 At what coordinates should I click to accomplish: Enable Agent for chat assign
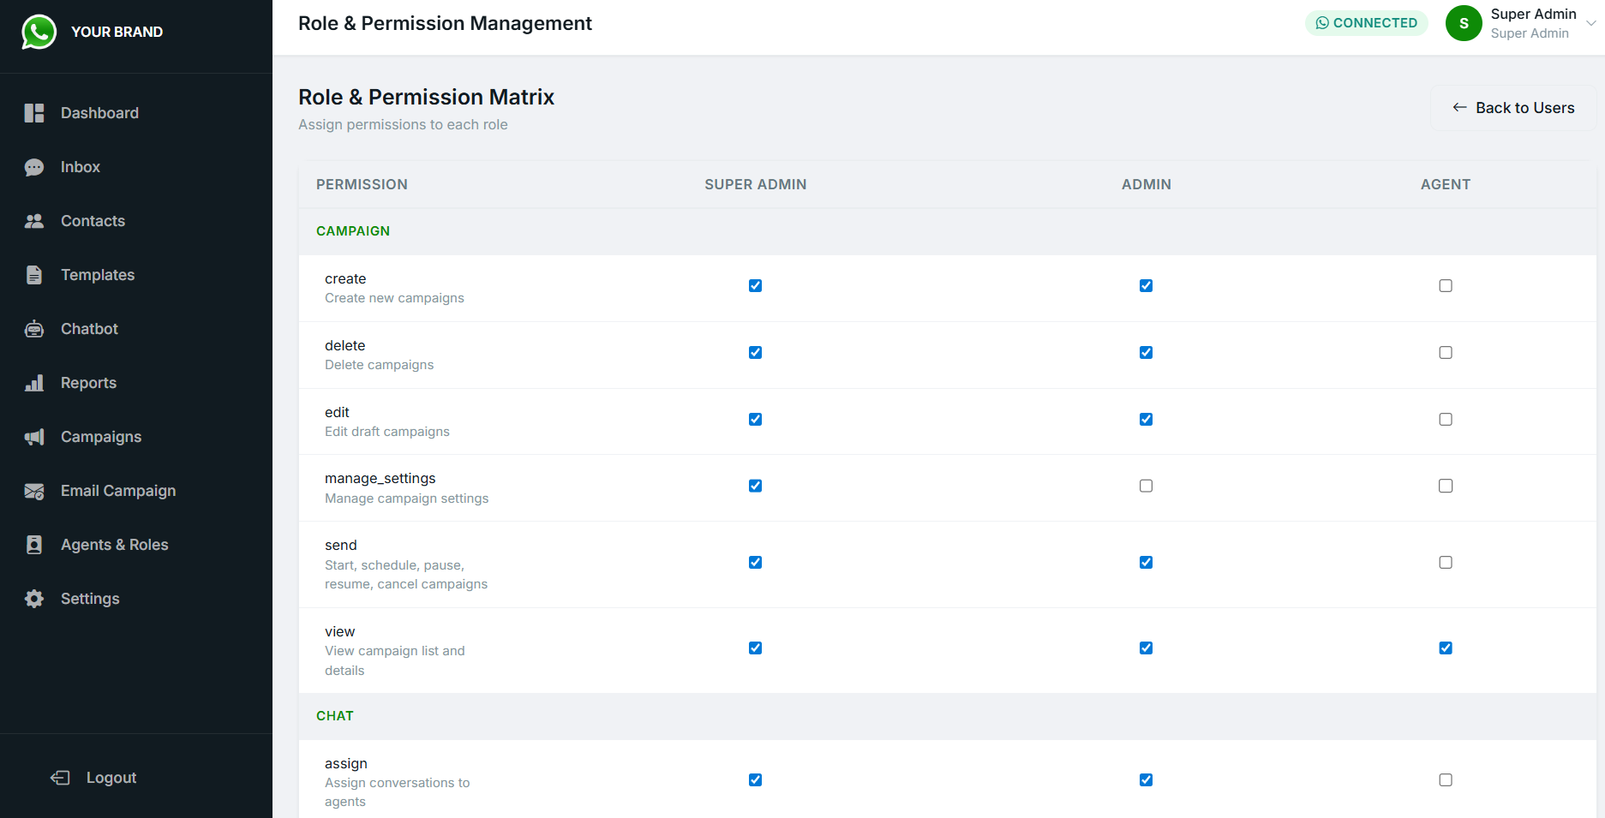pyautogui.click(x=1446, y=779)
